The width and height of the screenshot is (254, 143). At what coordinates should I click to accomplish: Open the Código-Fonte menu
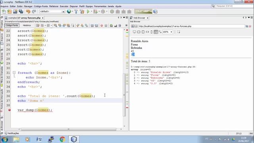pyautogui.click(x=41, y=6)
